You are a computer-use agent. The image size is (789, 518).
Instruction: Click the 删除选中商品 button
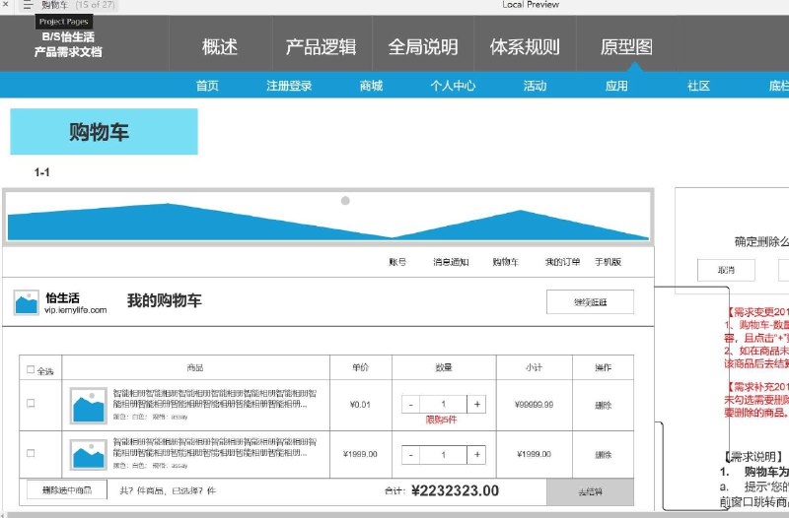click(67, 489)
